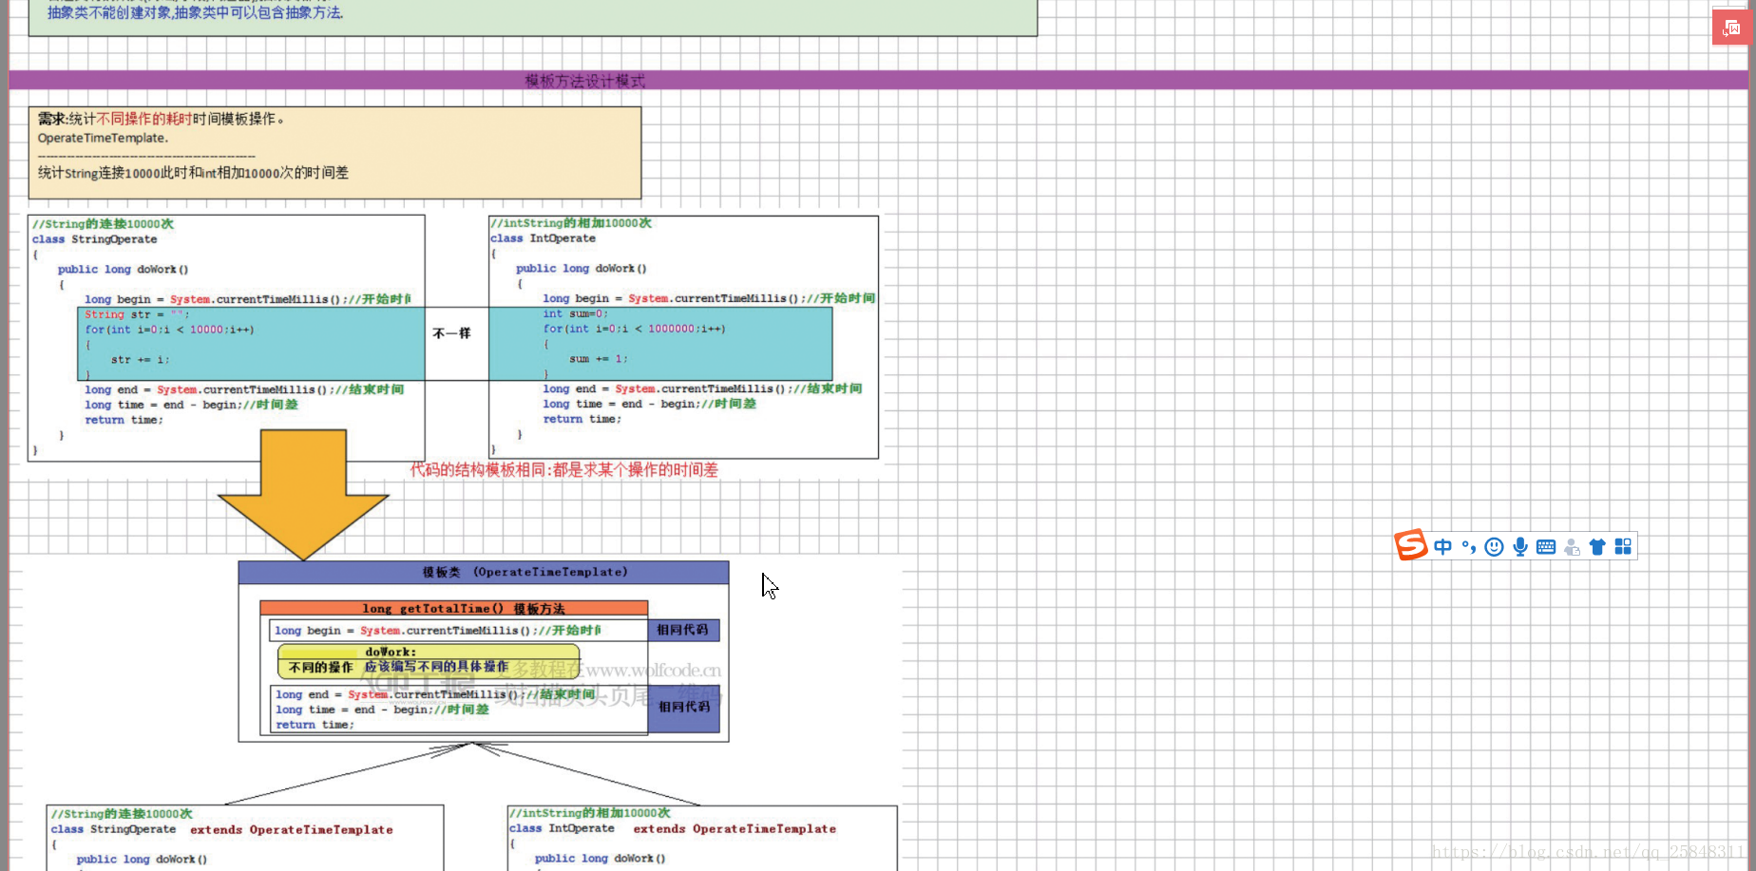Click the IME account login person icon

click(x=1572, y=546)
